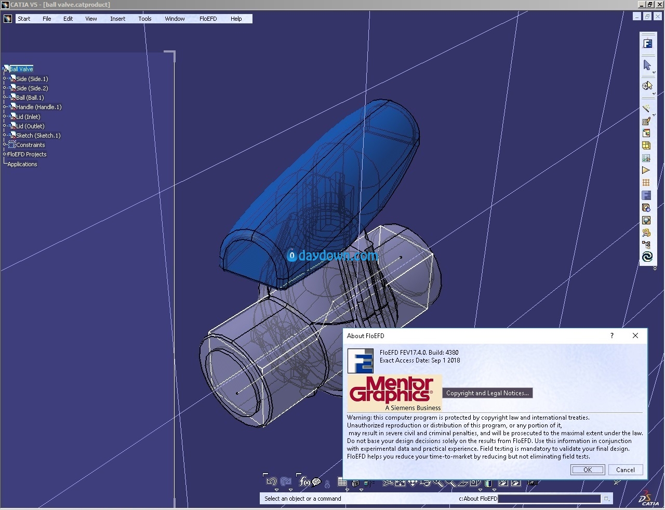Viewport: 665px width, 510px height.
Task: Expand the Ball (Ball.1) tree node
Action: click(5, 98)
